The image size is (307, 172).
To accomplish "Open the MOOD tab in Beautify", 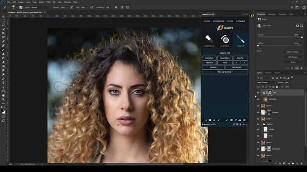I will point(207,21).
